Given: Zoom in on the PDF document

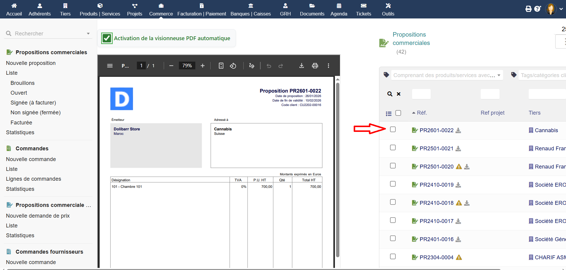Looking at the screenshot, I should coord(202,66).
